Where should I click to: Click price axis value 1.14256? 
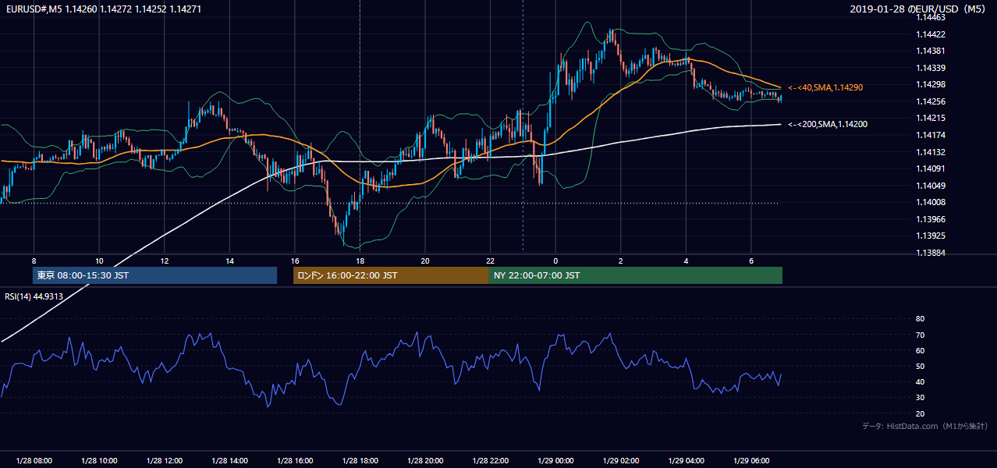point(930,101)
